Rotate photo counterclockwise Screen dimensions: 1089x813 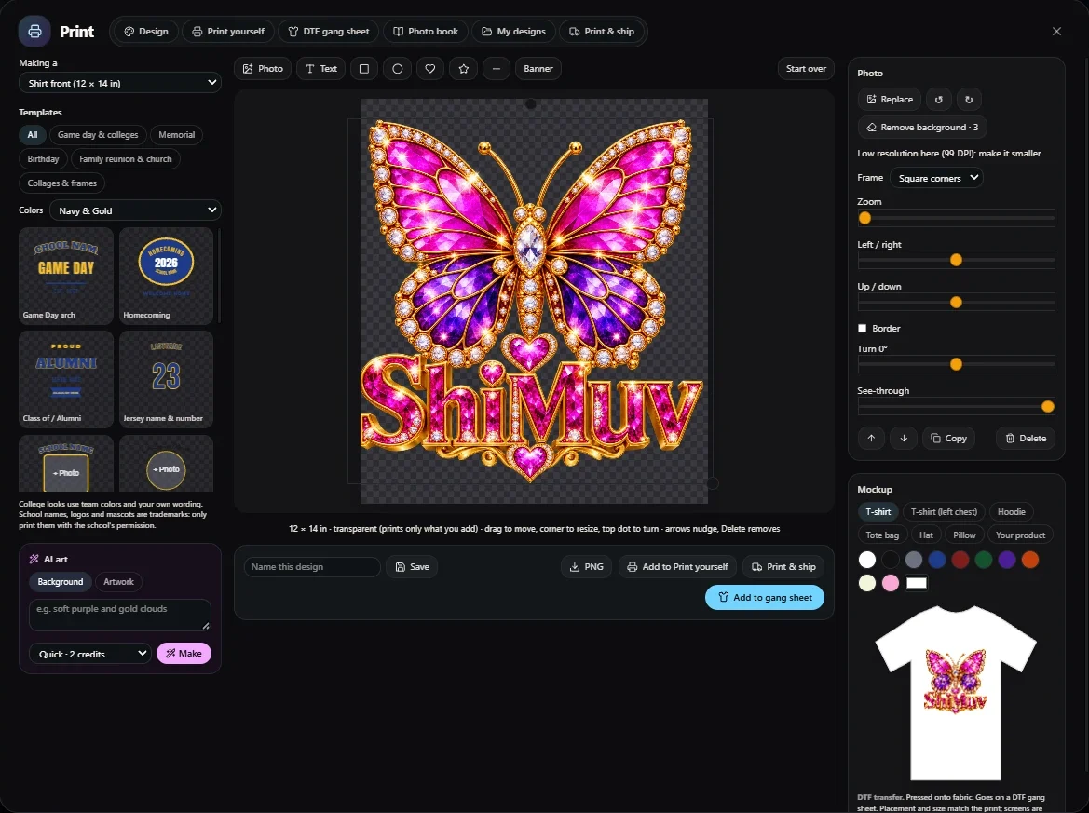pyautogui.click(x=939, y=100)
